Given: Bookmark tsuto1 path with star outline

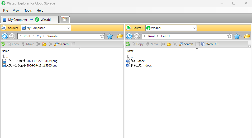Looking at the screenshot, I should click(229, 36).
